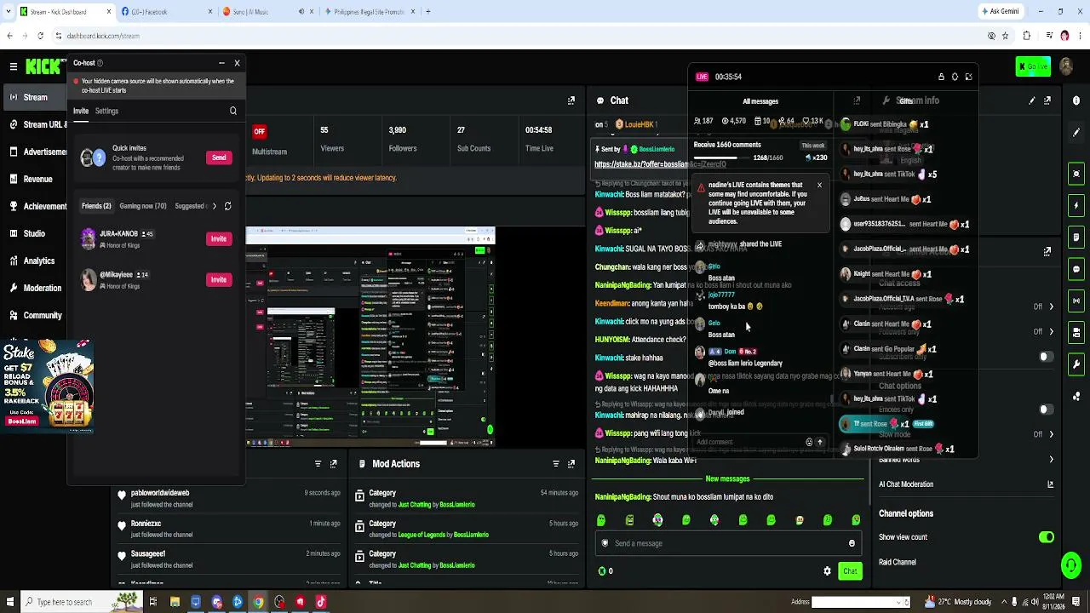The image size is (1090, 613).
Task: Toggle Emotes only chat switch
Action: pos(1047,410)
